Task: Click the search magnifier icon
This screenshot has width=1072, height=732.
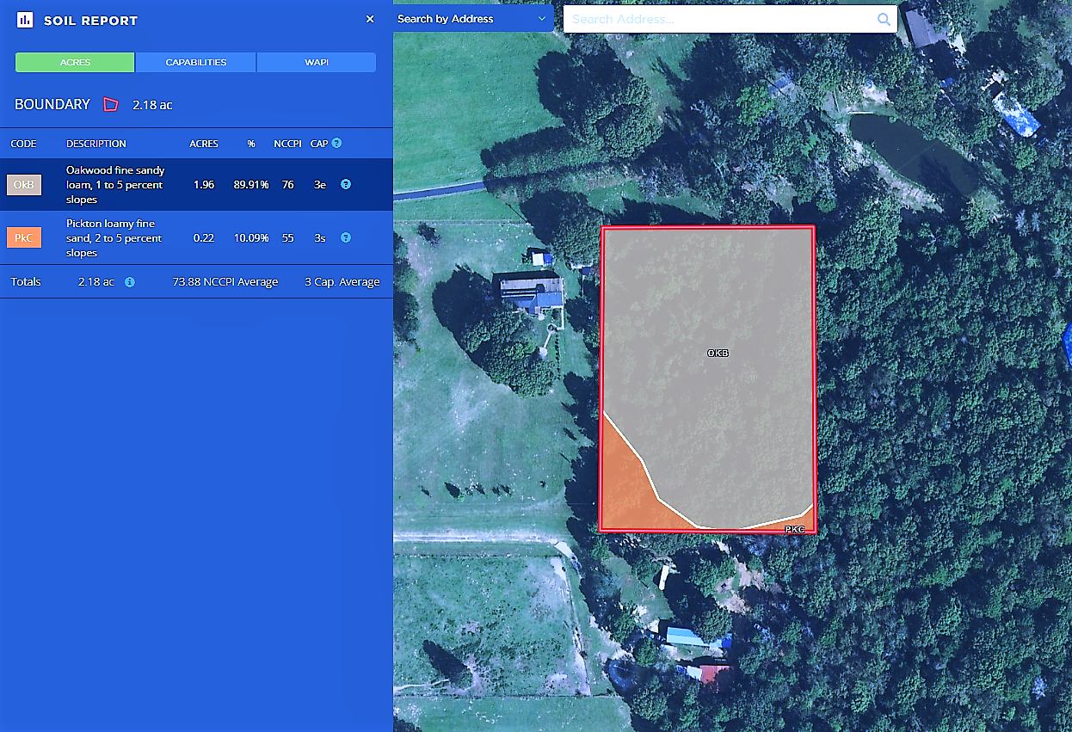Action: tap(884, 19)
